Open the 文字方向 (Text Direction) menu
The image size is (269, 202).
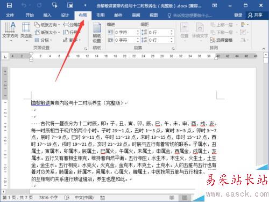click(10, 32)
